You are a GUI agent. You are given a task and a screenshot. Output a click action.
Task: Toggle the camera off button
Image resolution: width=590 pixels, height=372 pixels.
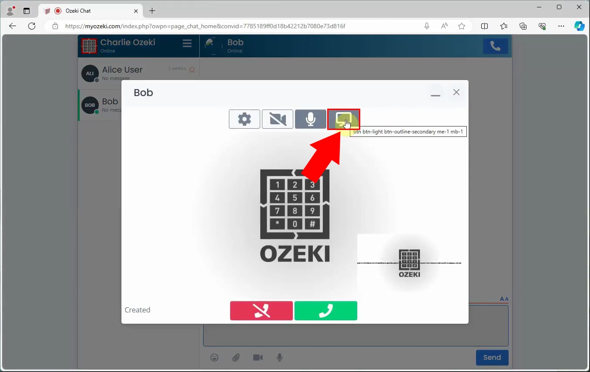point(278,119)
